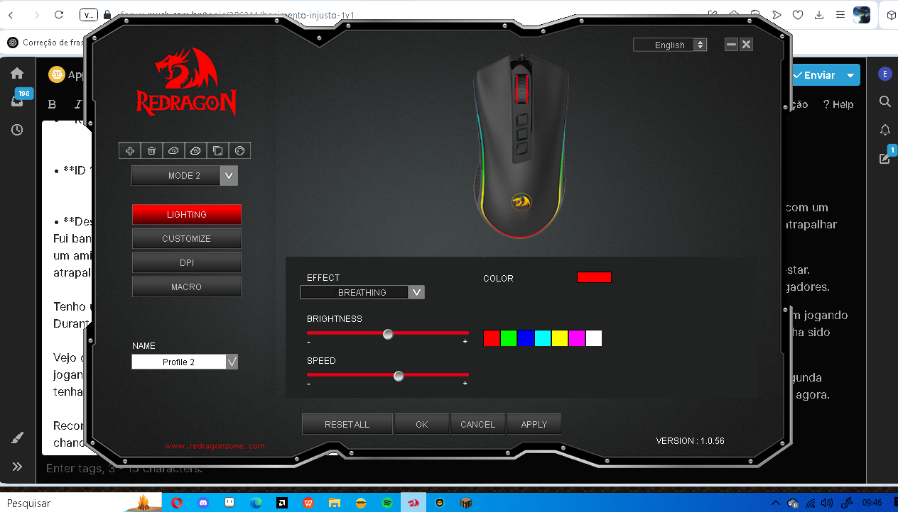Click the forum search magnifier icon
Screen dimensions: 898x512
pyautogui.click(x=885, y=101)
